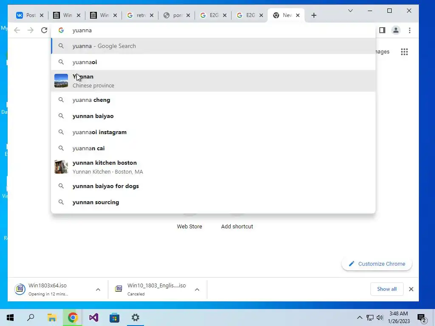Viewport: 435px width, 326px height.
Task: Open the notification center icon
Action: coord(421,318)
